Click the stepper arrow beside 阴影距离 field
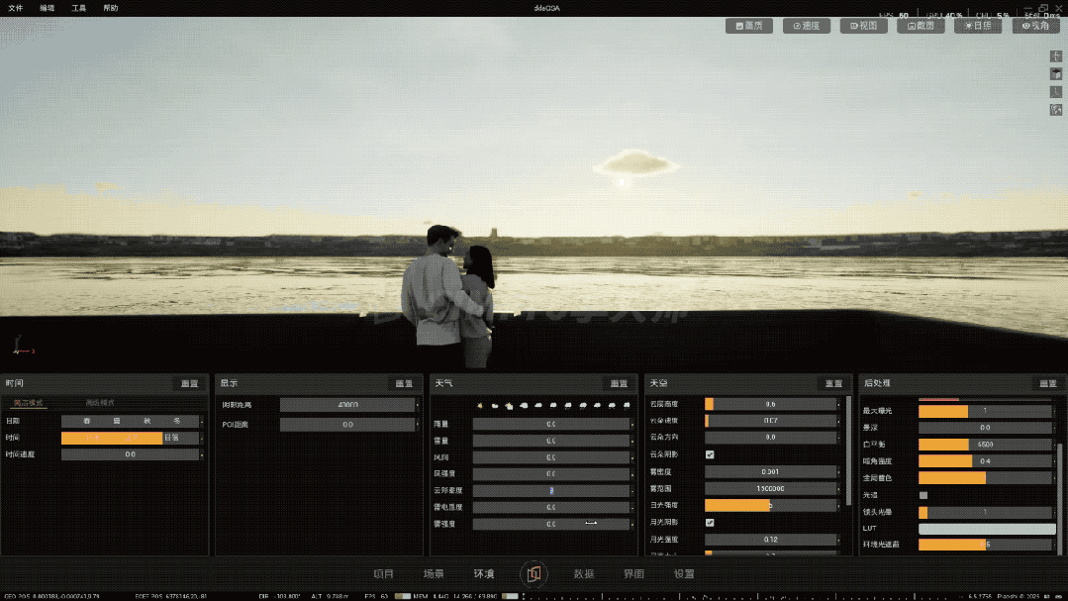The image size is (1068, 601). pyautogui.click(x=418, y=405)
